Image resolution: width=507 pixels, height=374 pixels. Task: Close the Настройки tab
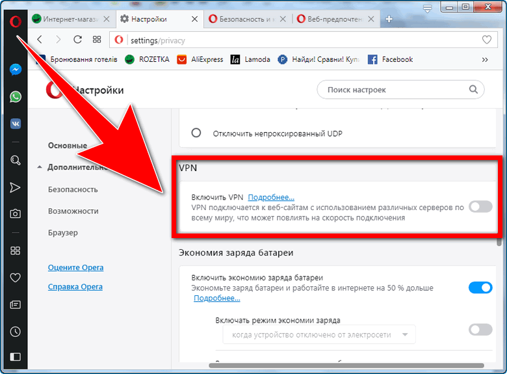[x=194, y=19]
